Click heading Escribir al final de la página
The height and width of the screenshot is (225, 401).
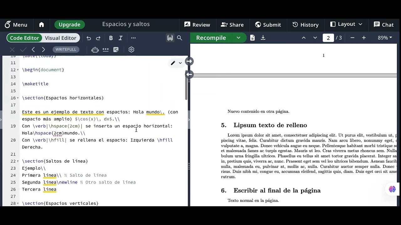[x=277, y=191]
